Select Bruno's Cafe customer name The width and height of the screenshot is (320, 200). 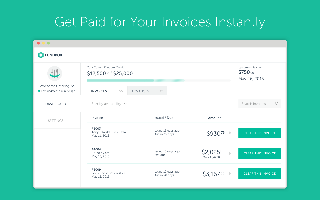click(100, 153)
